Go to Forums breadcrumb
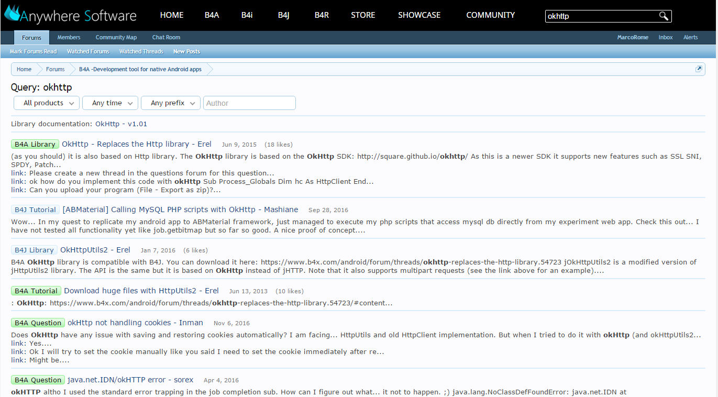The height and width of the screenshot is (397, 718). click(x=56, y=69)
